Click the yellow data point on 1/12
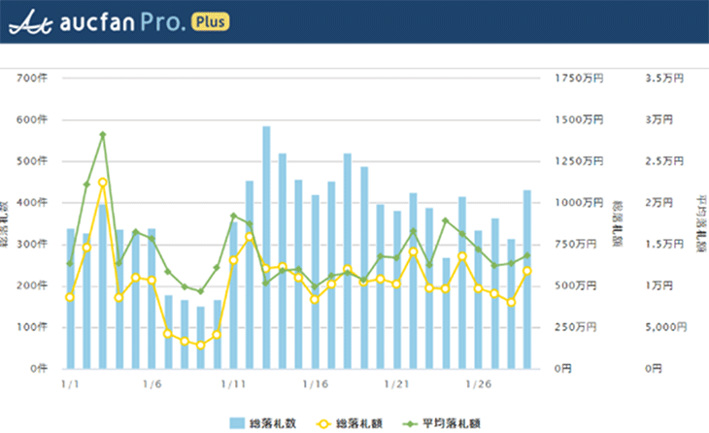Viewport: 709px width, 433px height. click(x=250, y=236)
